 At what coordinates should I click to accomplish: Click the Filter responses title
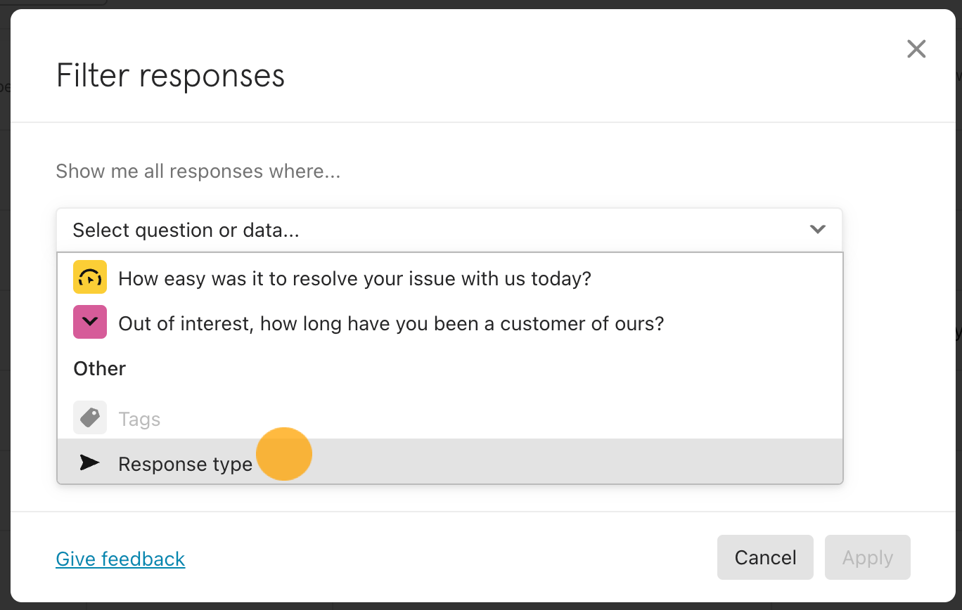tap(170, 75)
